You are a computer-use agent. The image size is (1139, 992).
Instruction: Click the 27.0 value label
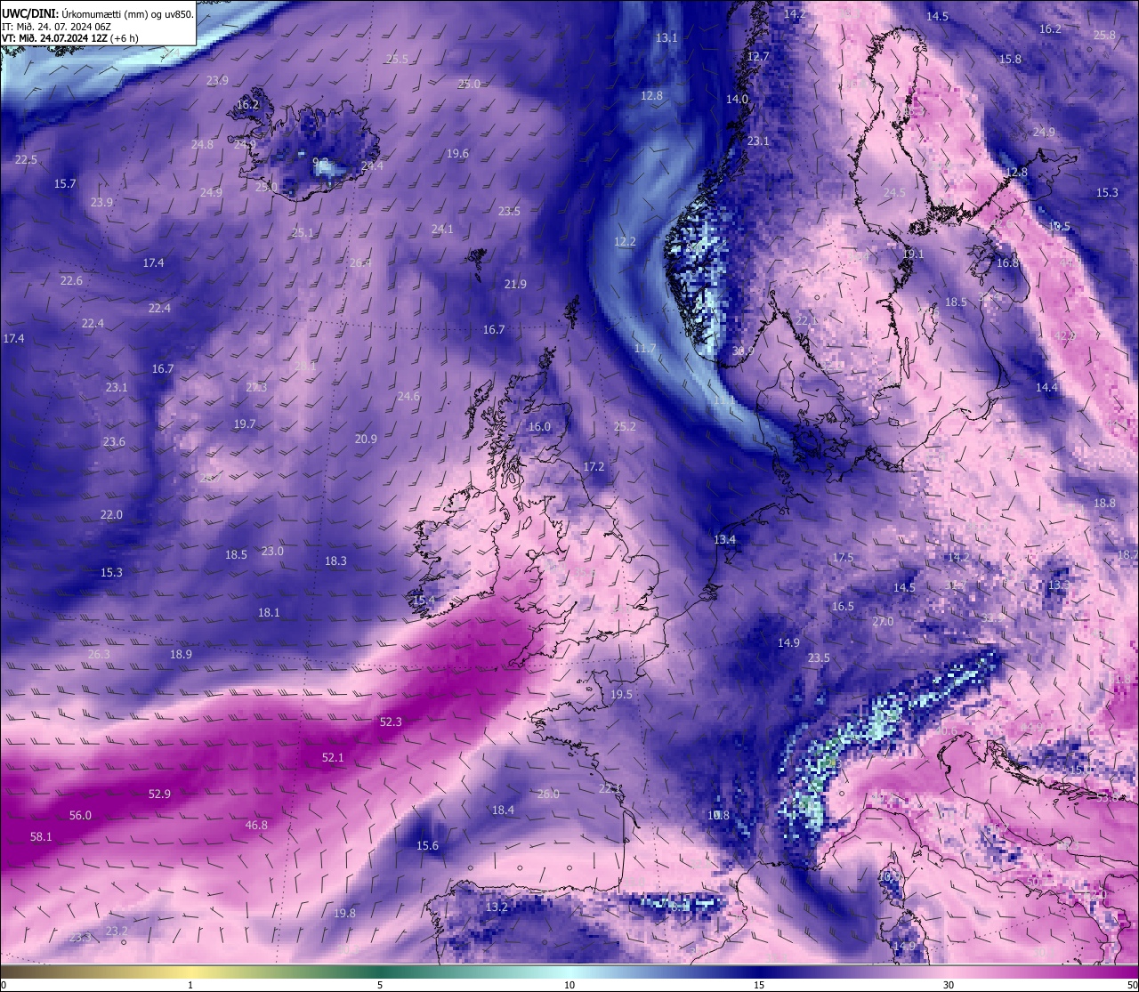[883, 622]
